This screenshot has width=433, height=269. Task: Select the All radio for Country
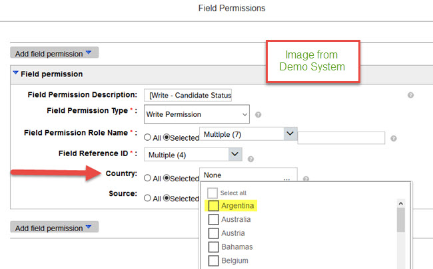(147, 178)
